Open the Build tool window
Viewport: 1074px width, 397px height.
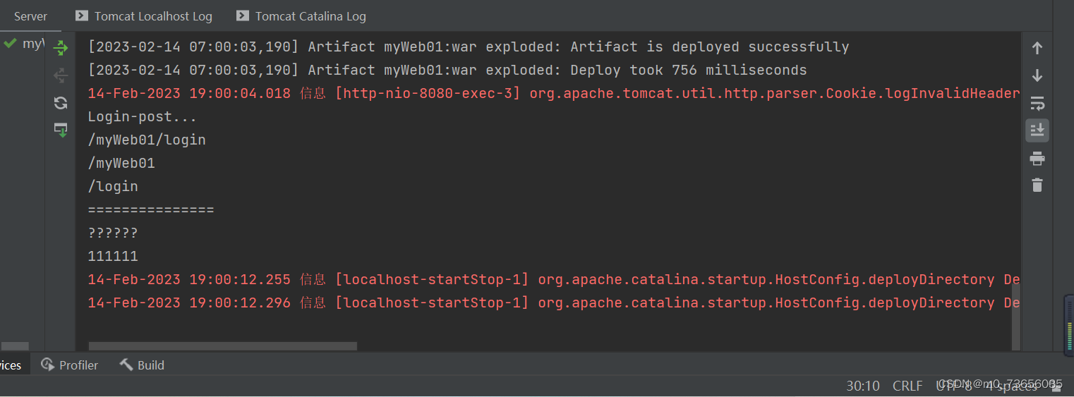[x=142, y=365]
